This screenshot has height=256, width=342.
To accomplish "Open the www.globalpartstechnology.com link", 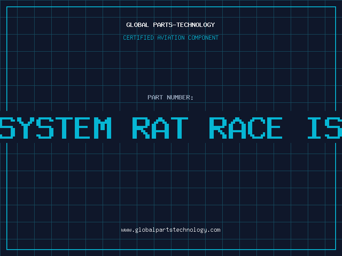I will (171, 230).
